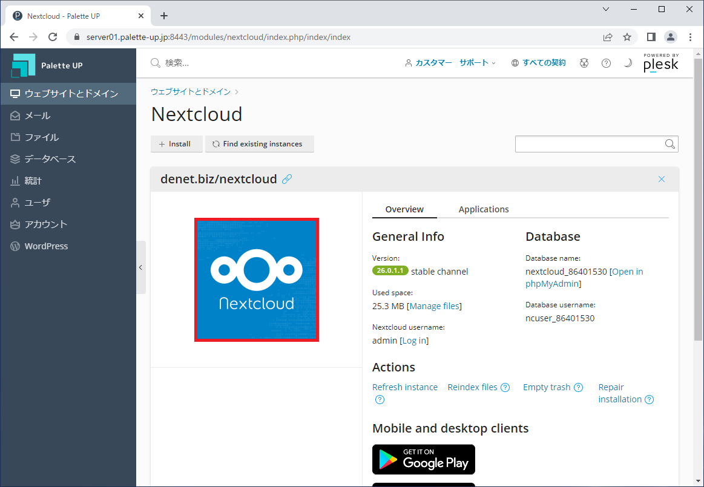Viewport: 704px width, 487px height.
Task: Click help icon next to Empty trash
Action: click(x=578, y=387)
